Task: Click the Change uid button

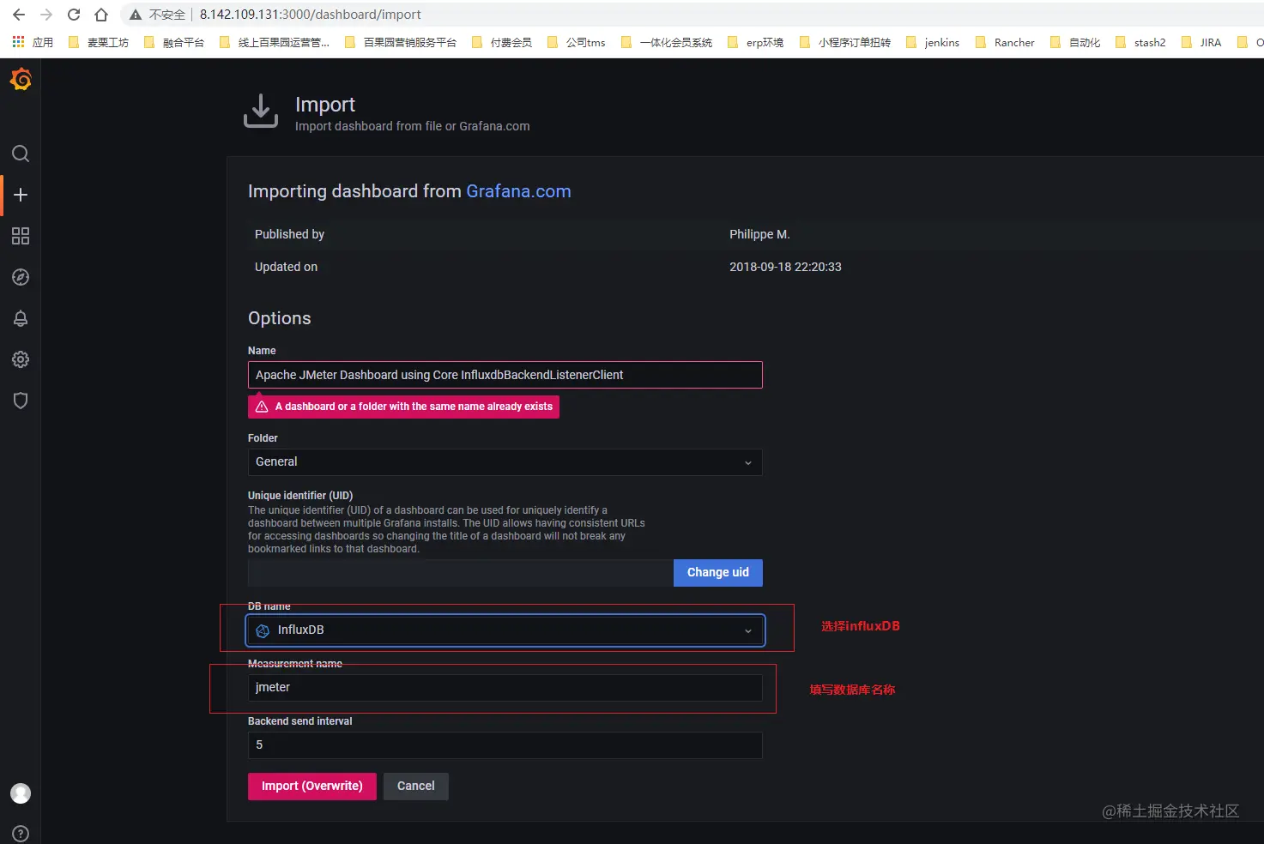Action: pyautogui.click(x=717, y=573)
